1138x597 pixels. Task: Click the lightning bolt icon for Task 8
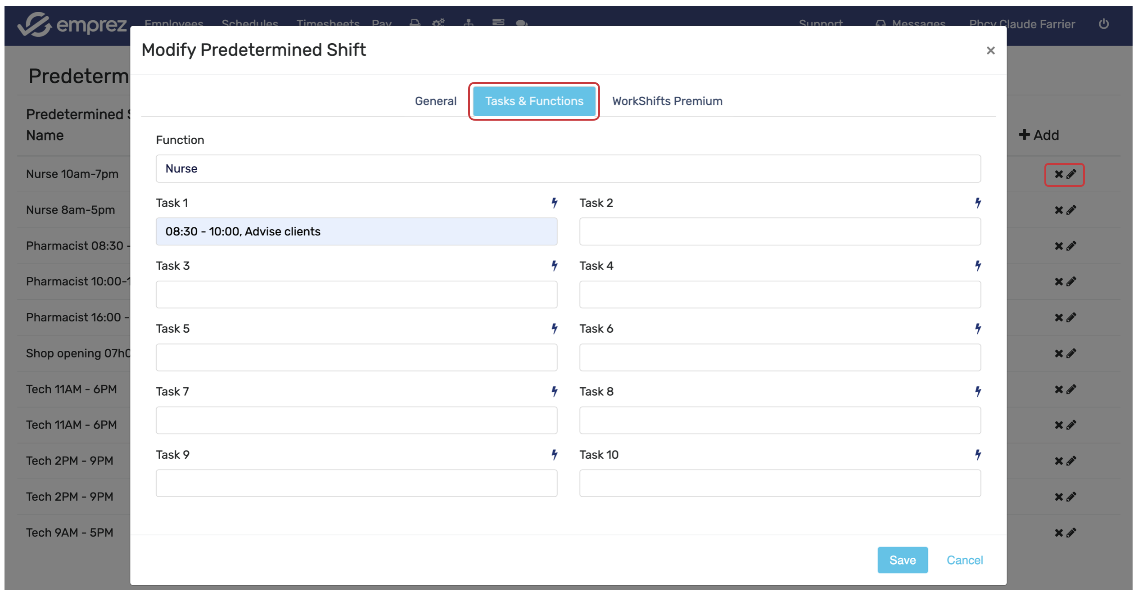[978, 392]
